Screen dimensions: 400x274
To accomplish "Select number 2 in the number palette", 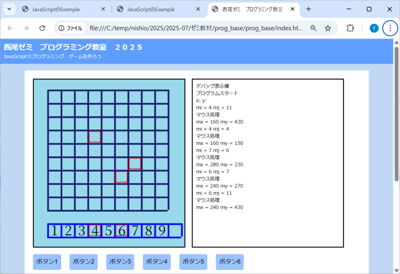I will click(68, 231).
